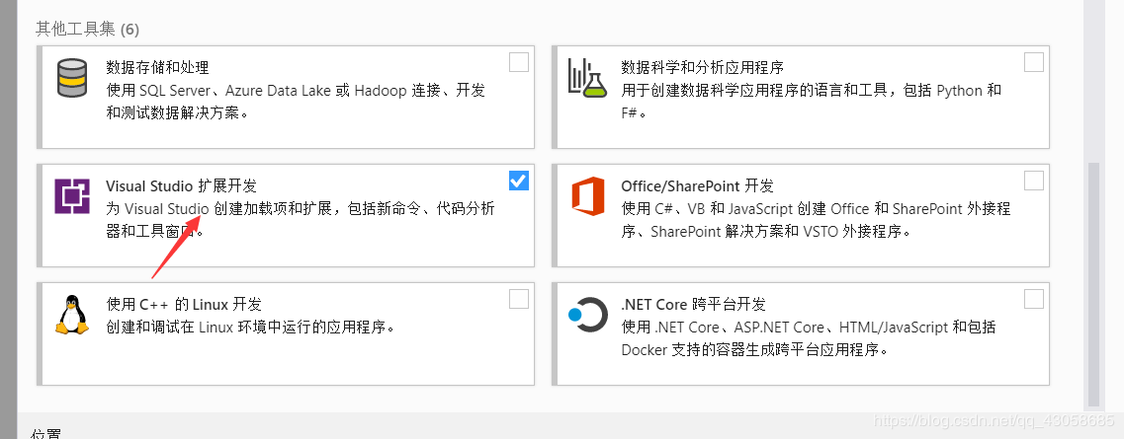This screenshot has height=439, width=1124.
Task: Click the purple Visual Studio extension icon
Action: point(72,196)
